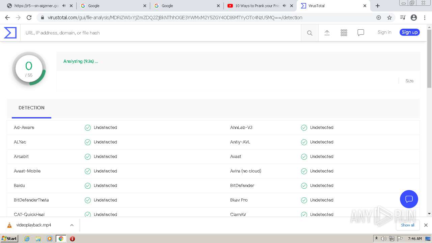
Task: Click the search magnifier icon
Action: (x=309, y=33)
